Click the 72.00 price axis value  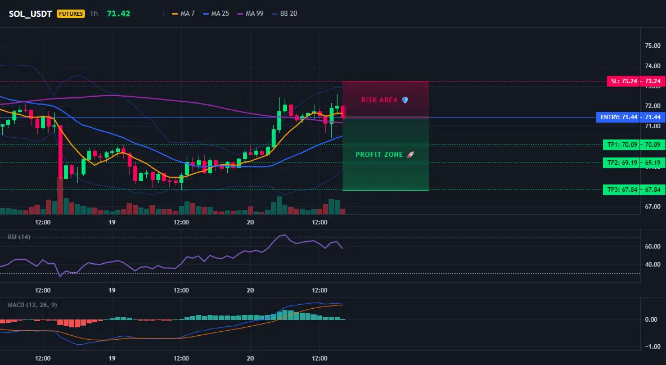pos(652,106)
